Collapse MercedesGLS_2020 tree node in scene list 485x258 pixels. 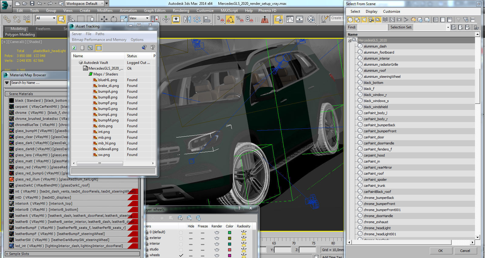pos(349,40)
